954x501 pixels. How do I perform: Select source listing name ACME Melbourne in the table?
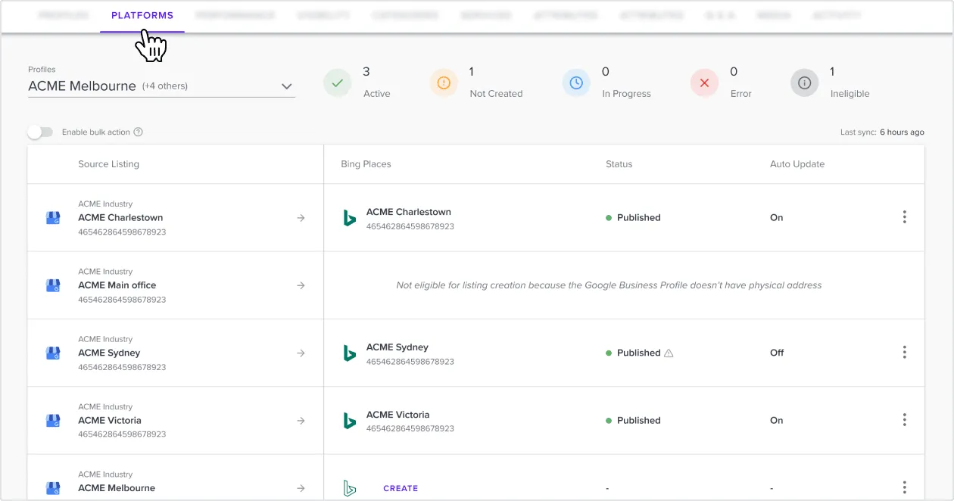coord(117,488)
